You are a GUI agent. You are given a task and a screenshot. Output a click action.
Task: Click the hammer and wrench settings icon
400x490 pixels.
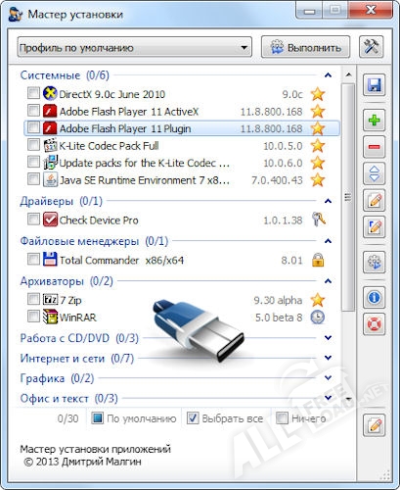tap(372, 47)
